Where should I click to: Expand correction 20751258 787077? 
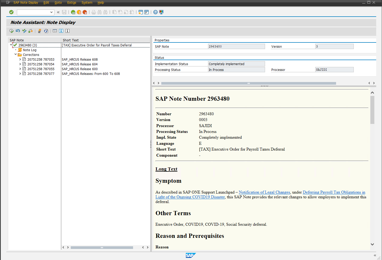pyautogui.click(x=20, y=74)
